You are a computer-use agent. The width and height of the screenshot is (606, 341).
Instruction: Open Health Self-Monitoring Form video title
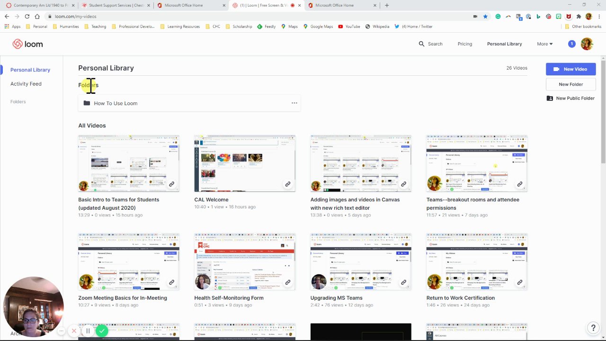coord(229,298)
